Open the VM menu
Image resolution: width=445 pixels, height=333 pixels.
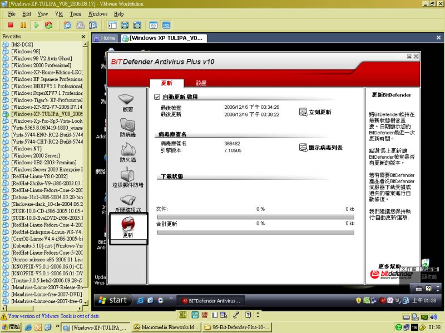click(59, 13)
